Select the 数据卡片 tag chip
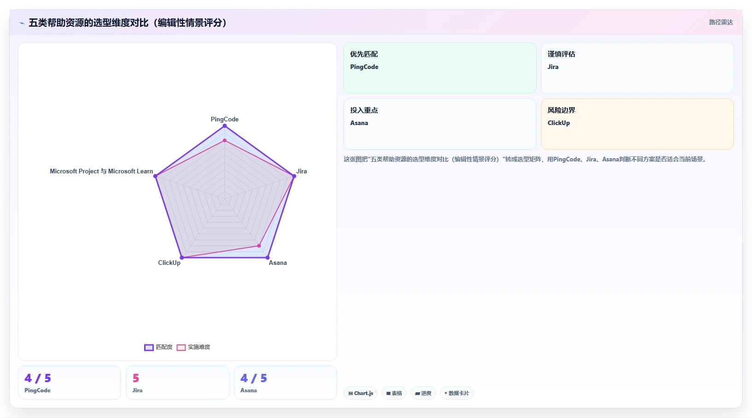The width and height of the screenshot is (752, 418). [456, 393]
